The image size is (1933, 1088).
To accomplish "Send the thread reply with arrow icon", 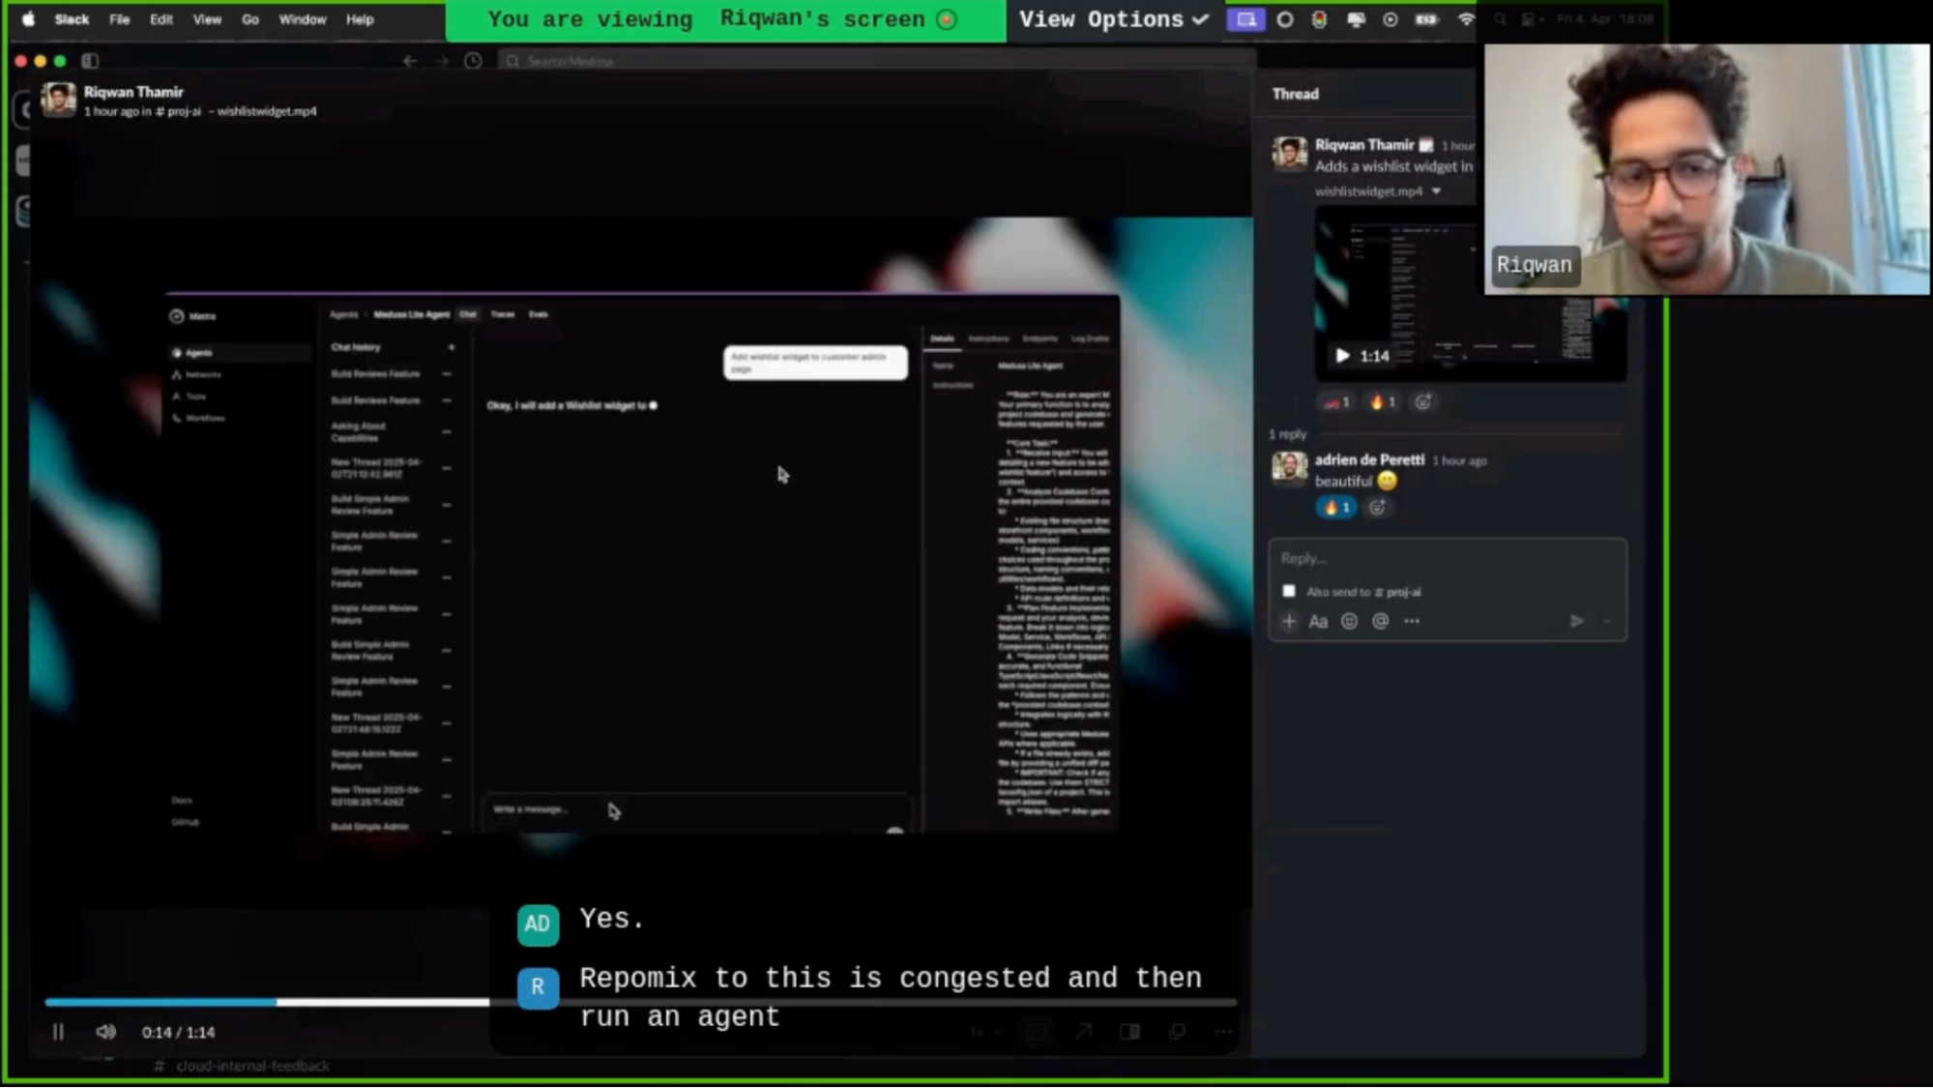I will click(1576, 621).
